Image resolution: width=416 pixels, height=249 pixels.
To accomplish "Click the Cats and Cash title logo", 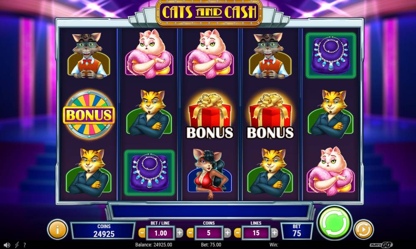I will click(x=209, y=12).
